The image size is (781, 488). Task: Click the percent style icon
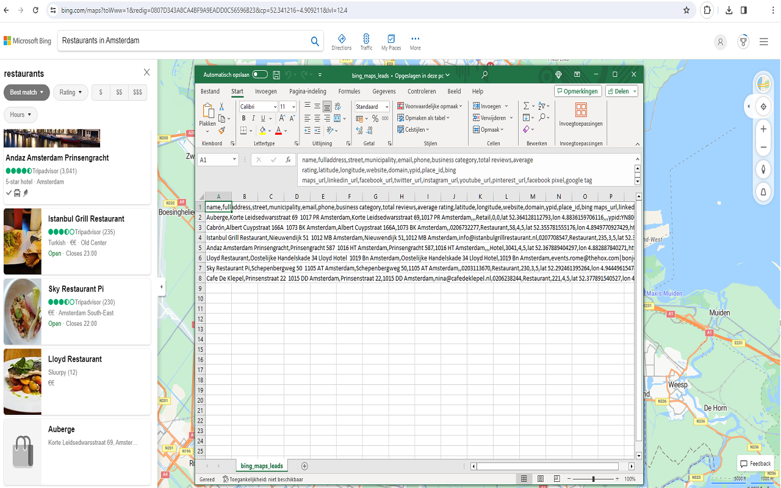(x=375, y=118)
